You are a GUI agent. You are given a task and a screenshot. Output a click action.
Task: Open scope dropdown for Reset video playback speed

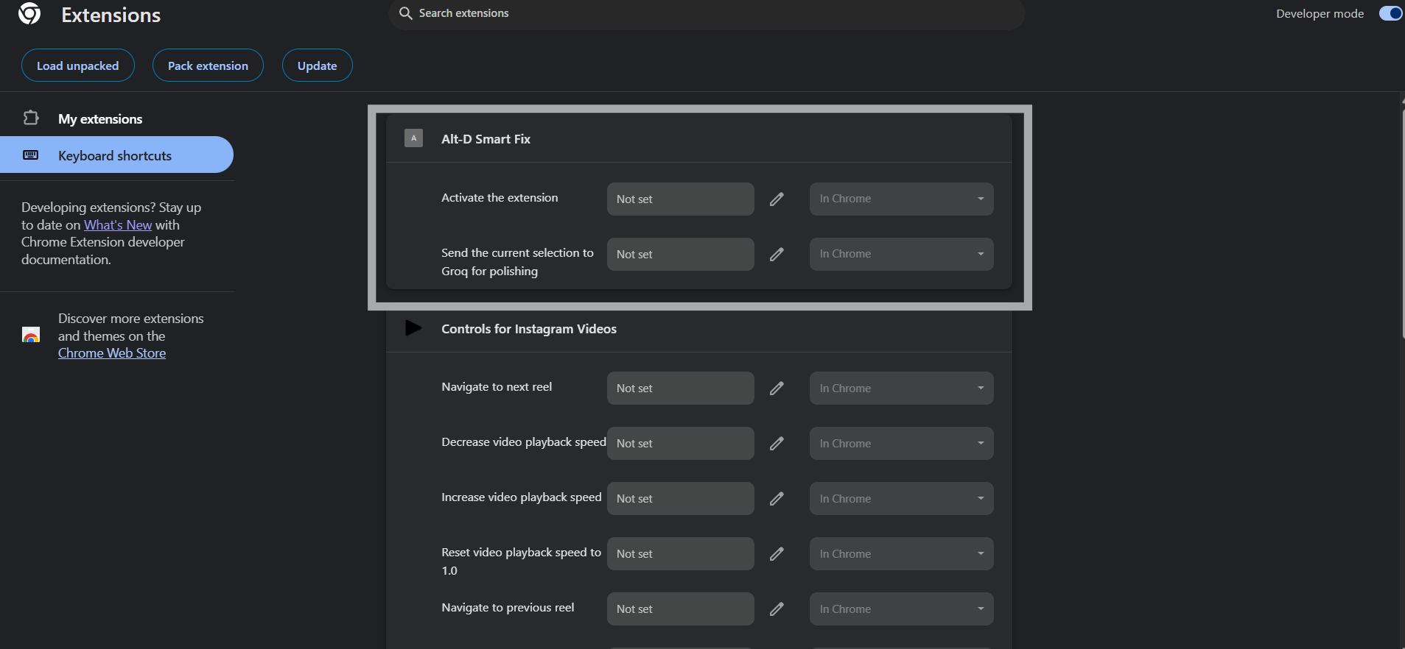click(901, 553)
